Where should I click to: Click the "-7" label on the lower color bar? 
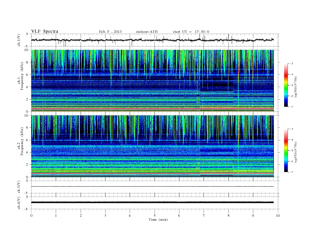tap(291, 172)
